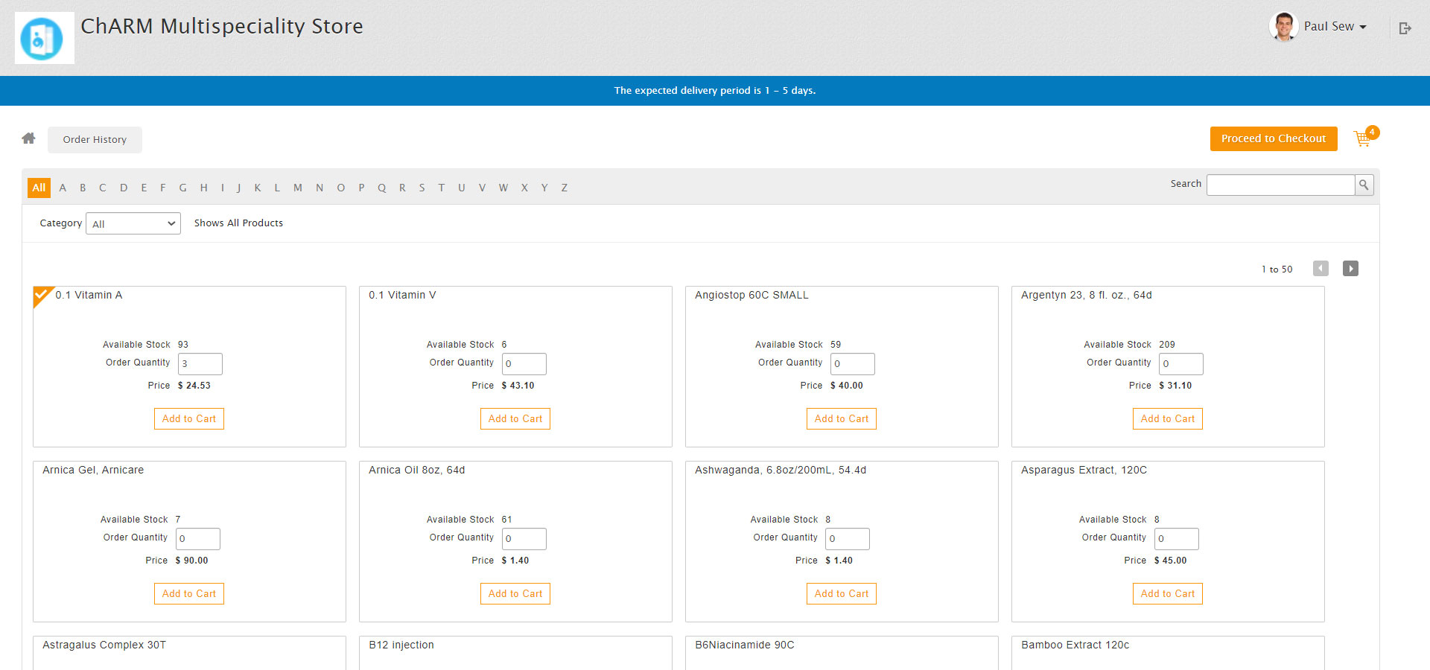Add Arnica Gel, Arnicare to cart
1430x670 pixels.
click(189, 593)
